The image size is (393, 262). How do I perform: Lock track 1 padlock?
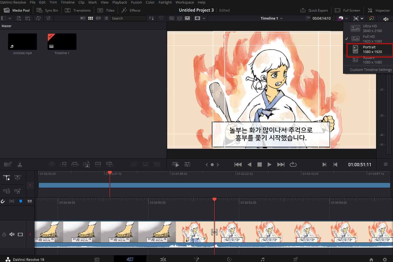click(4, 234)
